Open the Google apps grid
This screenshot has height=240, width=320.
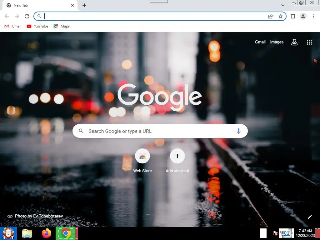click(309, 42)
